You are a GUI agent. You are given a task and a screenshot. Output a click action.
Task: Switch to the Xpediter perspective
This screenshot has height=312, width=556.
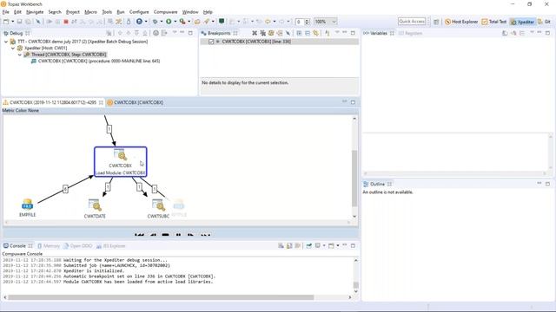tap(522, 22)
